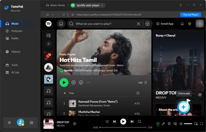Open the white triangle-logo library item
Viewport: 206px width, 132px height.
[48, 68]
